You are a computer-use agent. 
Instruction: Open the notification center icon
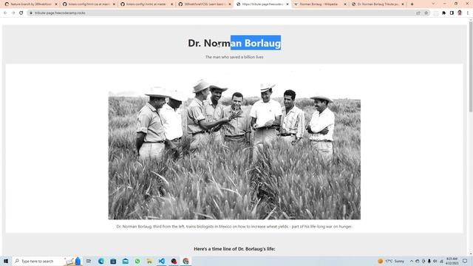pos(465,261)
